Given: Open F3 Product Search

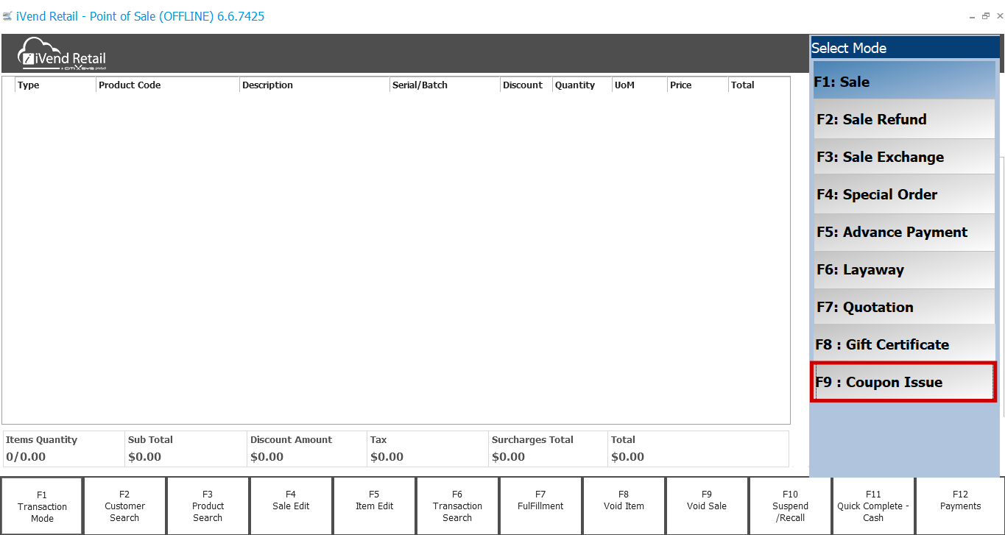Looking at the screenshot, I should (x=208, y=506).
